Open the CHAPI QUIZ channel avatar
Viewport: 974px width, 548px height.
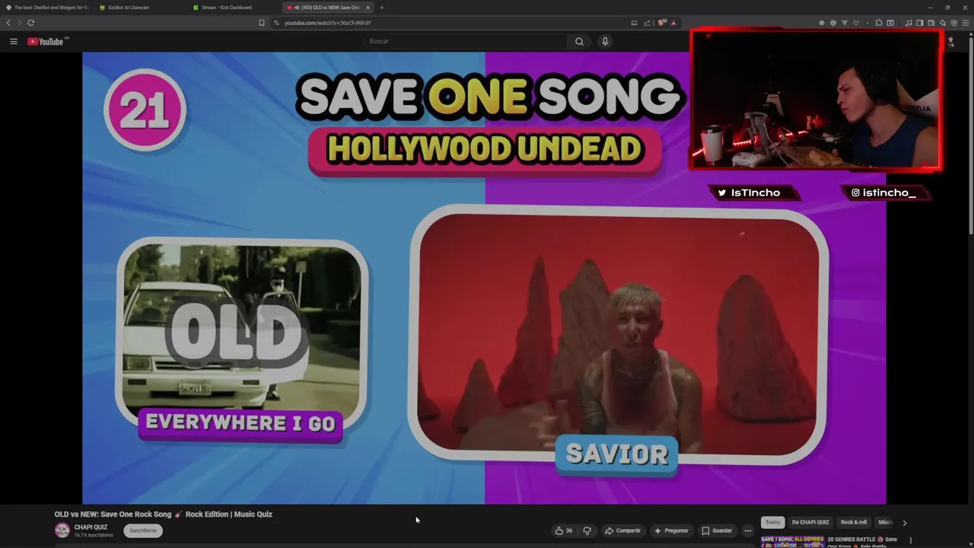pos(62,530)
